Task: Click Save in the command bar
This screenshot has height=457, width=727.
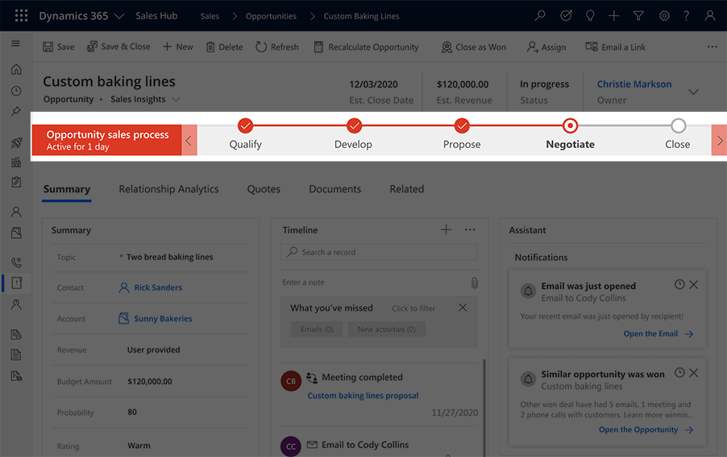Action: (x=58, y=47)
